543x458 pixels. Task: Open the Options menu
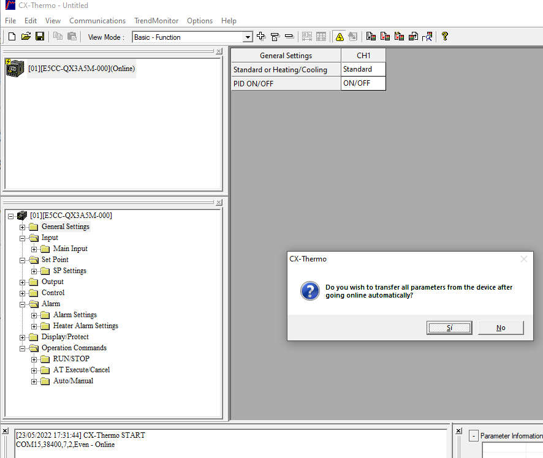pyautogui.click(x=199, y=21)
